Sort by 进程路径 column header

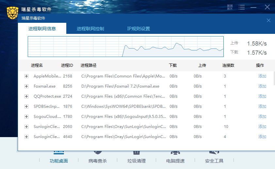coord(89,65)
